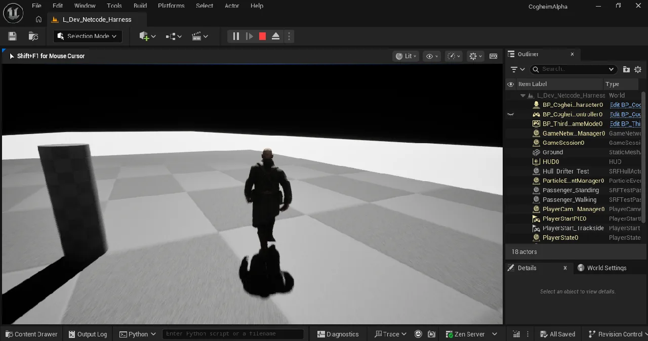Click the Python script input field
This screenshot has height=341, width=648.
click(233, 334)
